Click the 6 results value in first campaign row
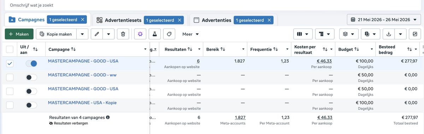Viewport: 424px width, 134px height. click(198, 61)
